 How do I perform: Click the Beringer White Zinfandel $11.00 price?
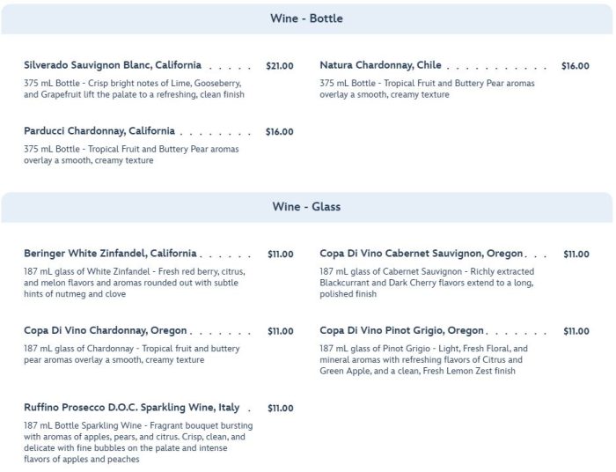pos(281,254)
